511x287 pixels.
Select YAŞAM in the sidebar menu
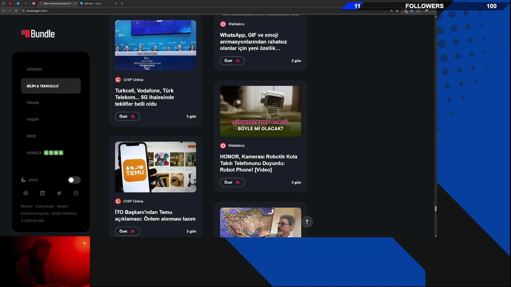pos(33,120)
